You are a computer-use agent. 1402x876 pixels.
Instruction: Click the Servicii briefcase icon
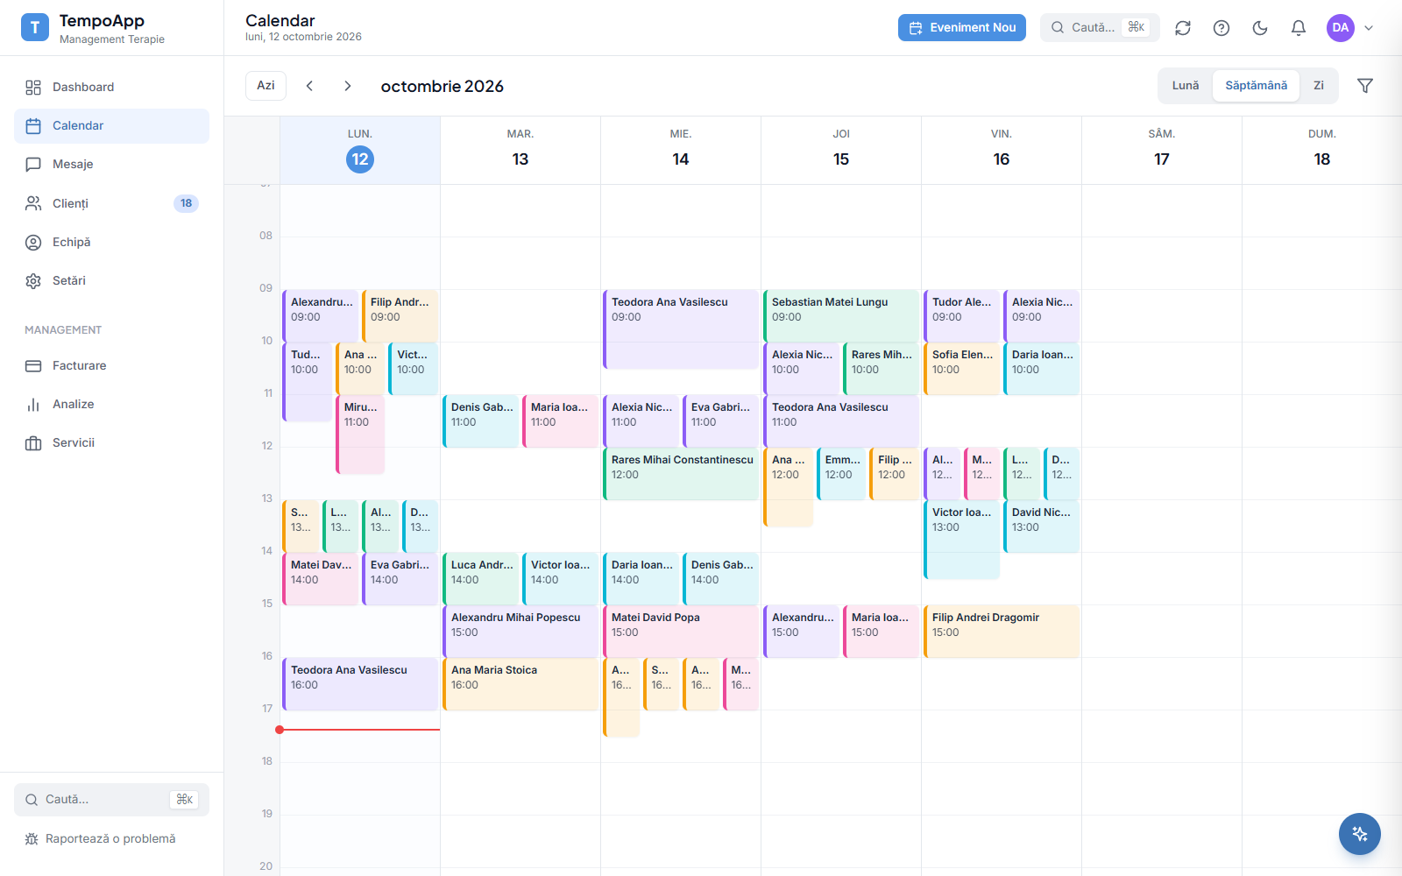point(33,442)
